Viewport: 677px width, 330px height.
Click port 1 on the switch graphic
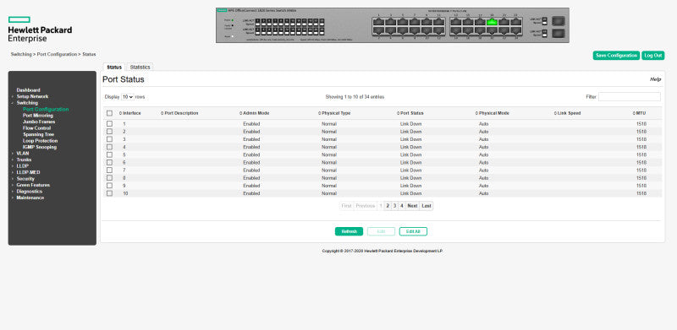point(378,22)
